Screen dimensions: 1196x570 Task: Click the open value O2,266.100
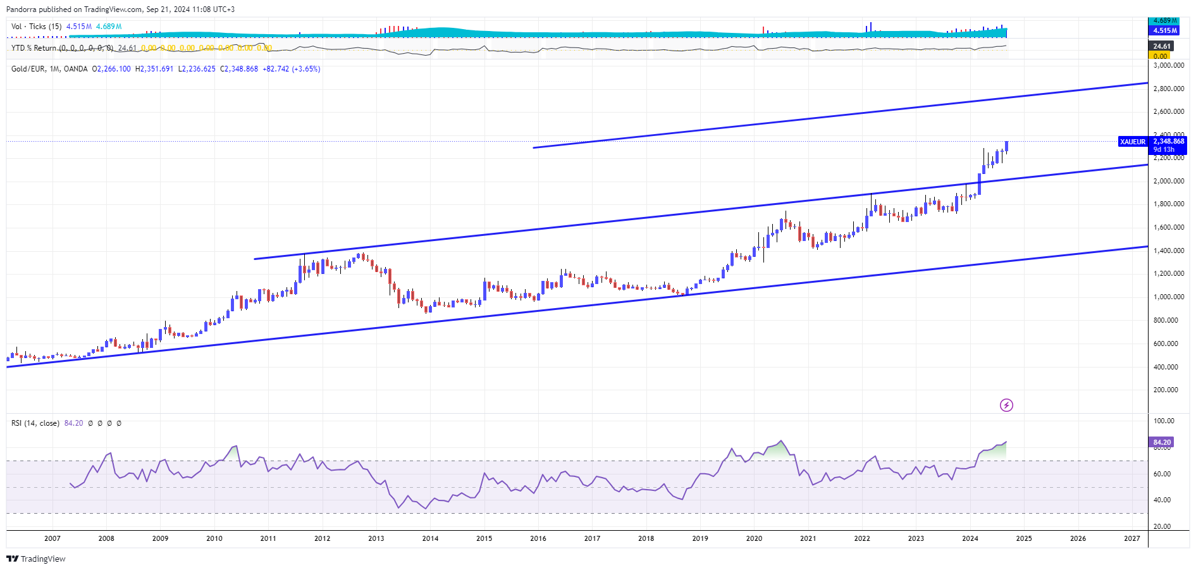tap(111, 69)
